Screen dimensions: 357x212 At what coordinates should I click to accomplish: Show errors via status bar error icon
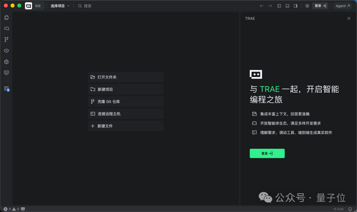coord(6,209)
